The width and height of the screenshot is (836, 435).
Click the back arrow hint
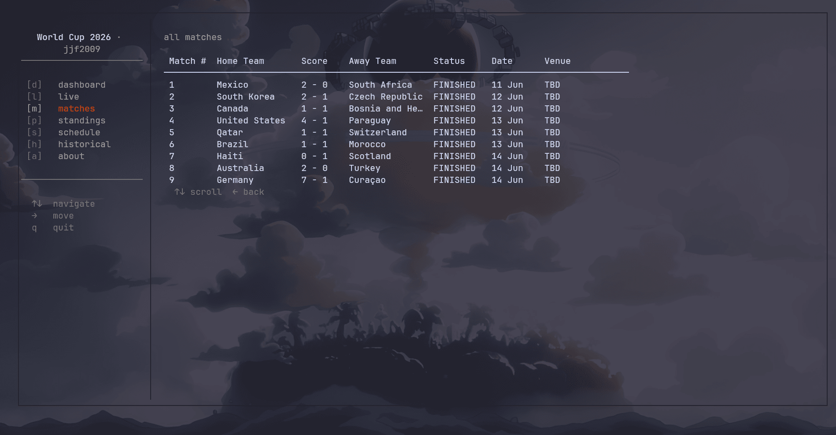tap(248, 192)
